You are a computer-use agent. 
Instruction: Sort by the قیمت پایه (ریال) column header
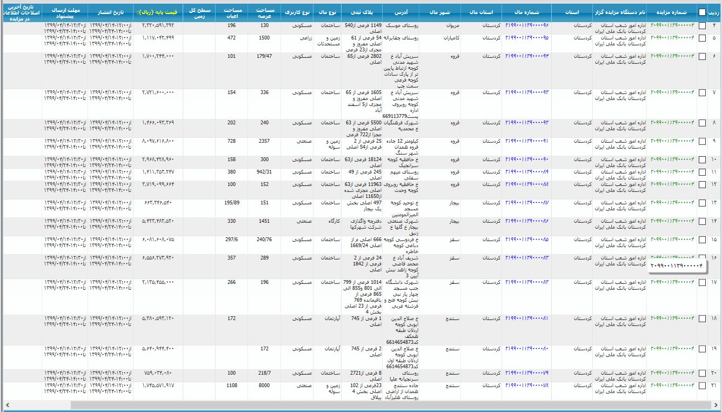(x=156, y=11)
